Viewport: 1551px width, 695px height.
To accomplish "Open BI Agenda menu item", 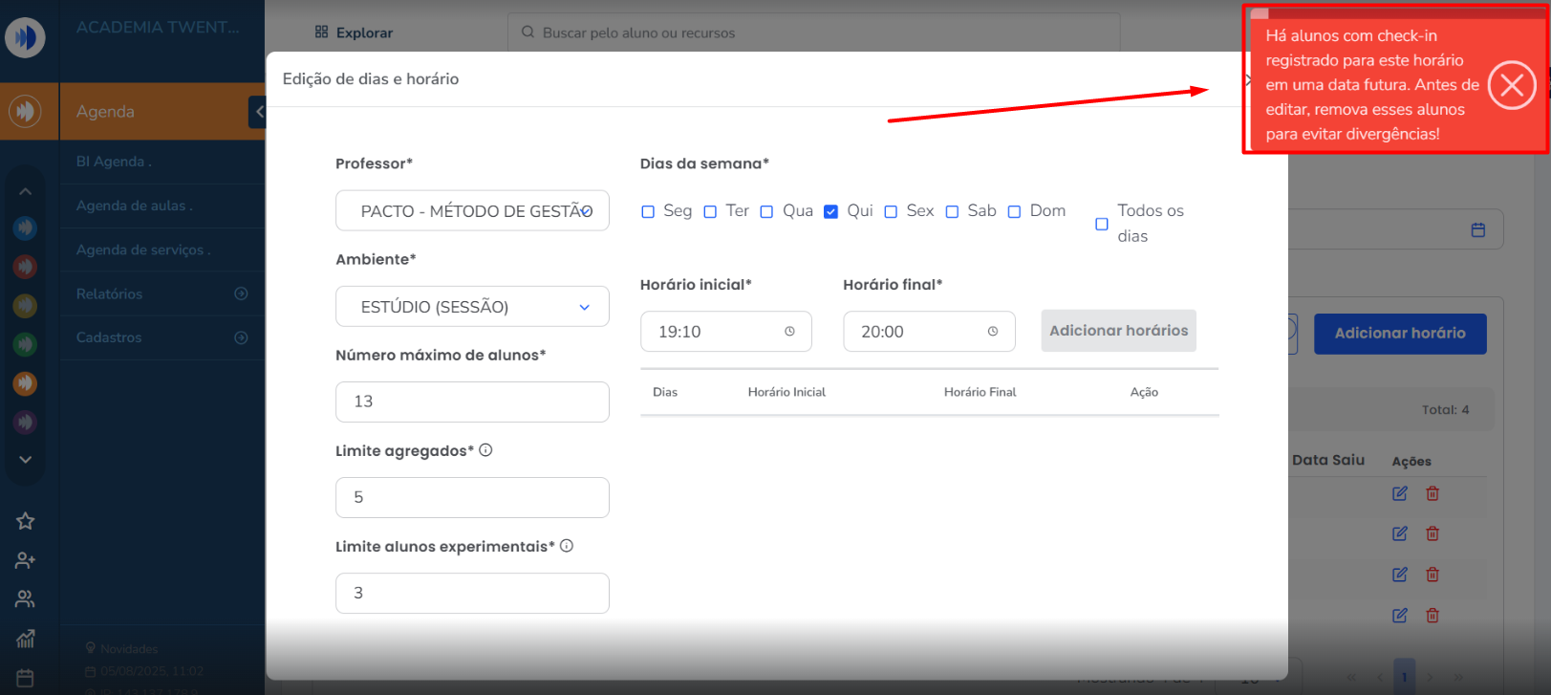I will (x=114, y=162).
